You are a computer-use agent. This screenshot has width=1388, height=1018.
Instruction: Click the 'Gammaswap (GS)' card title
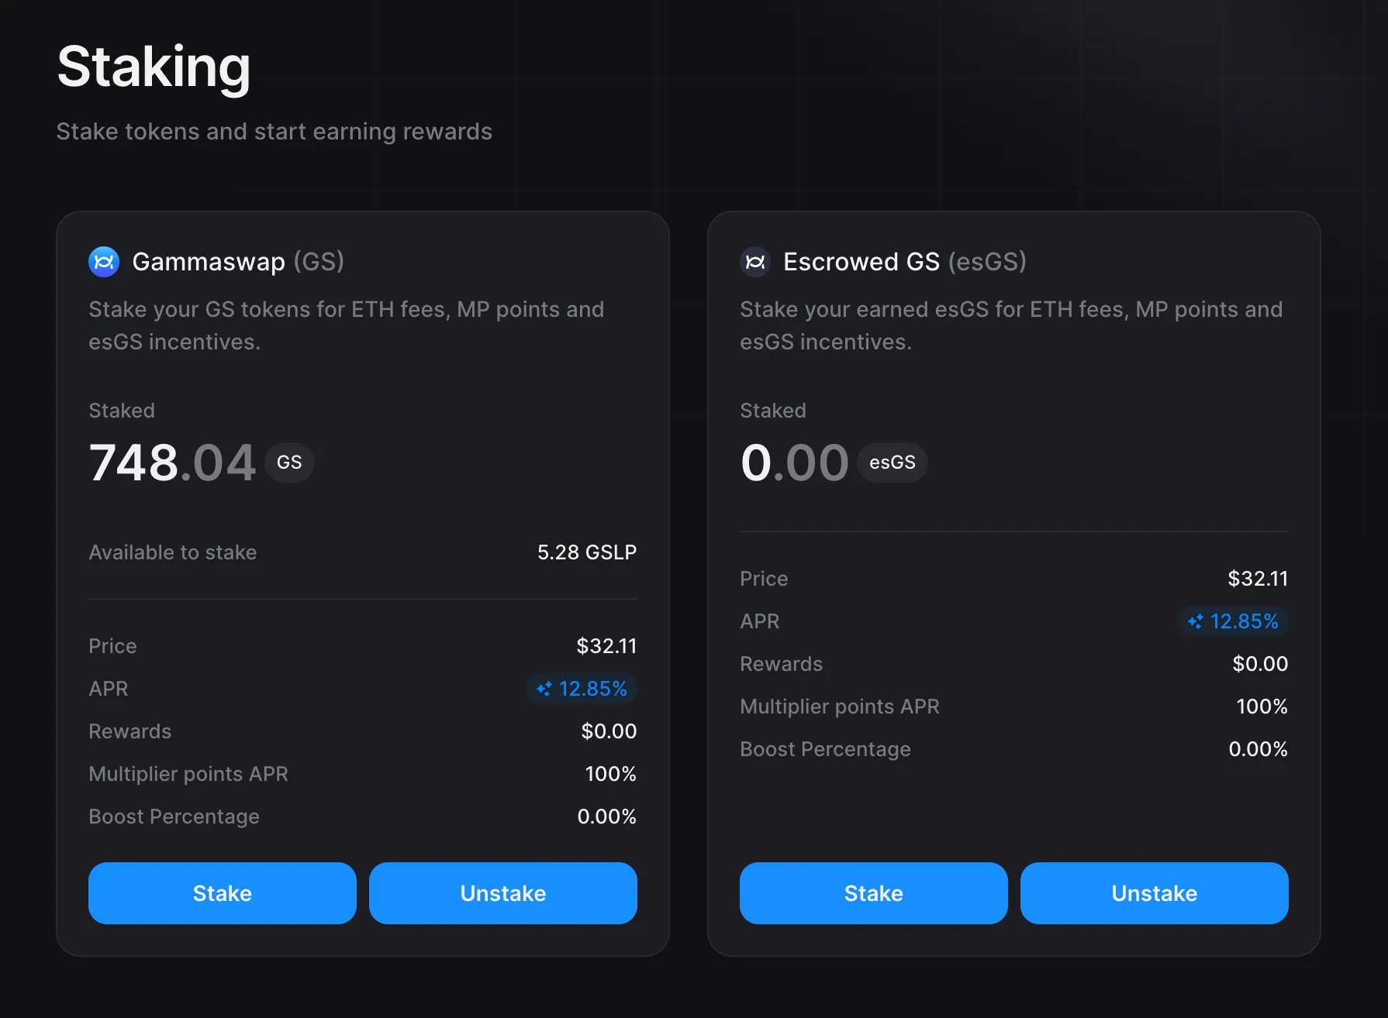[238, 262]
